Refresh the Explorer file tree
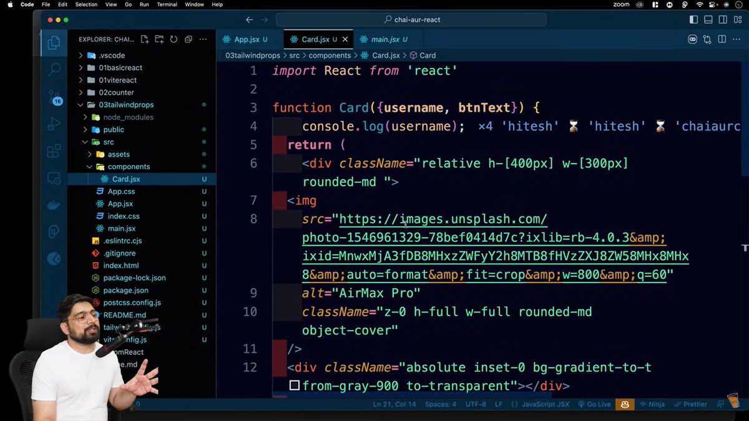The image size is (749, 421). [x=174, y=39]
